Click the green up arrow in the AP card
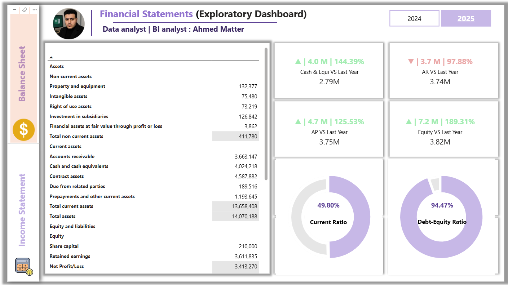Image resolution: width=508 pixels, height=285 pixels. click(298, 122)
